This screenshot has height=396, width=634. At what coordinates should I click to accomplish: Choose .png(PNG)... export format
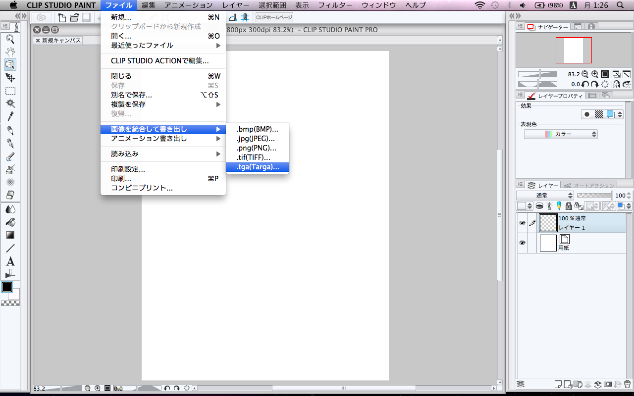click(x=258, y=148)
